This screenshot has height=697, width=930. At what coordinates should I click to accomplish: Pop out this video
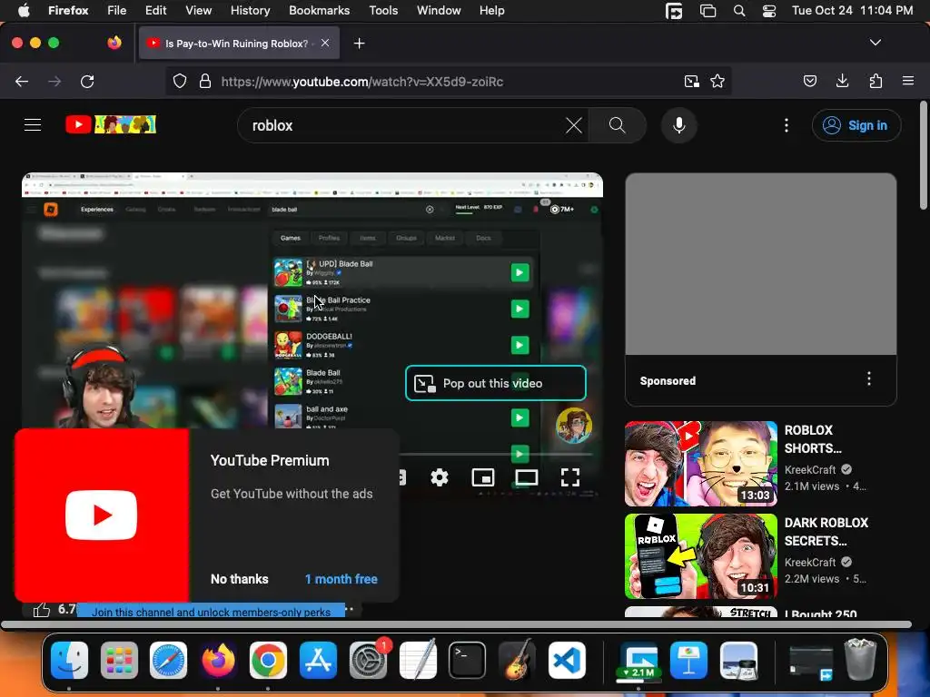pyautogui.click(x=496, y=383)
